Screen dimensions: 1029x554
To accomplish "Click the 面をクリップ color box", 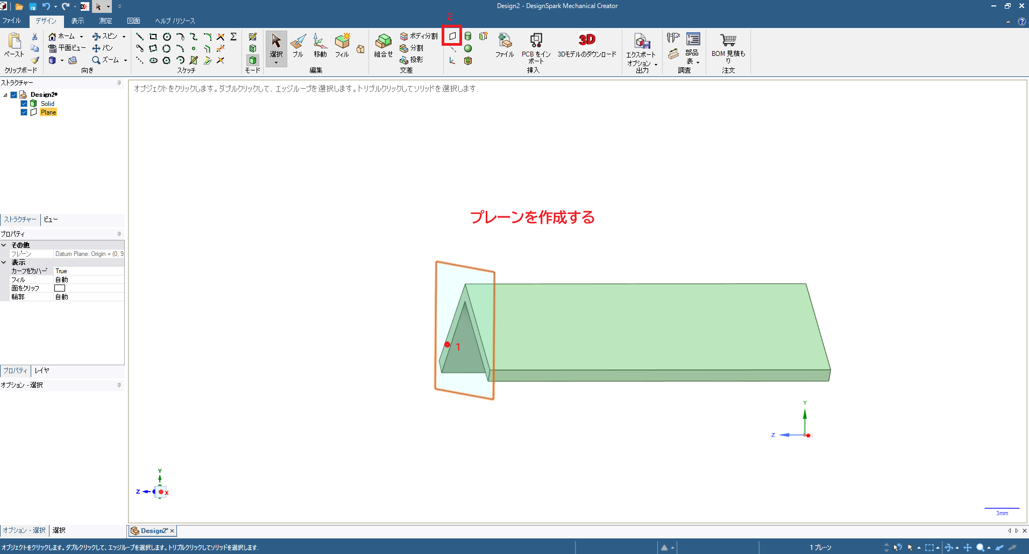I will 60,288.
